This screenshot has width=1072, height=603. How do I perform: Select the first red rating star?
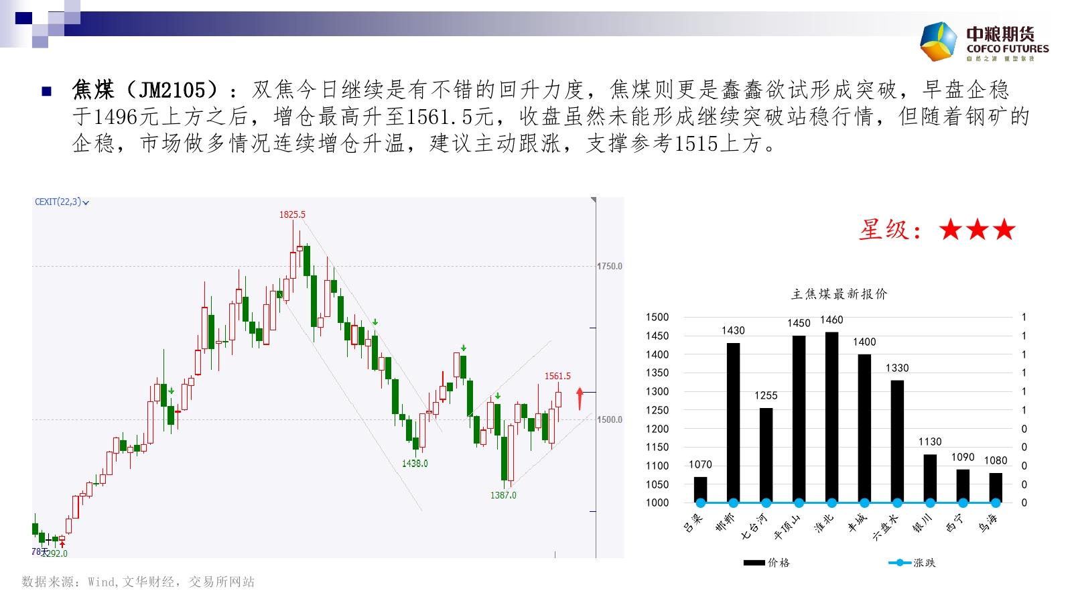click(950, 230)
